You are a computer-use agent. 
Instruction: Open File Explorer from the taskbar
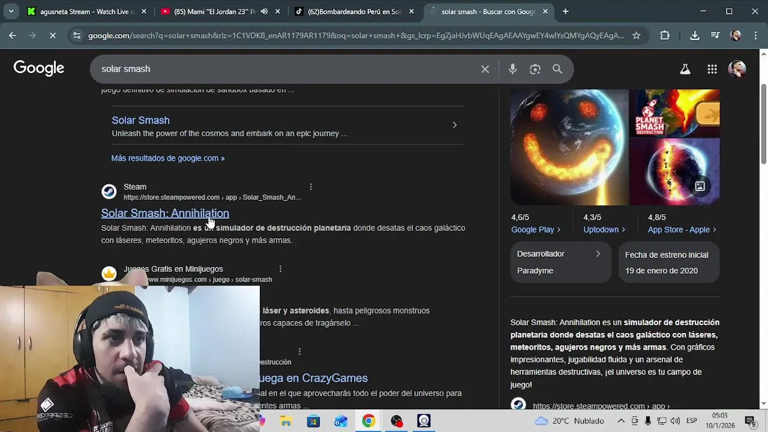click(286, 421)
